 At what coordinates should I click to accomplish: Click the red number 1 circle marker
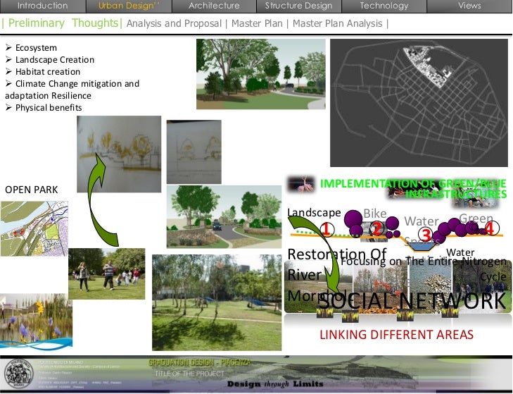pyautogui.click(x=327, y=228)
